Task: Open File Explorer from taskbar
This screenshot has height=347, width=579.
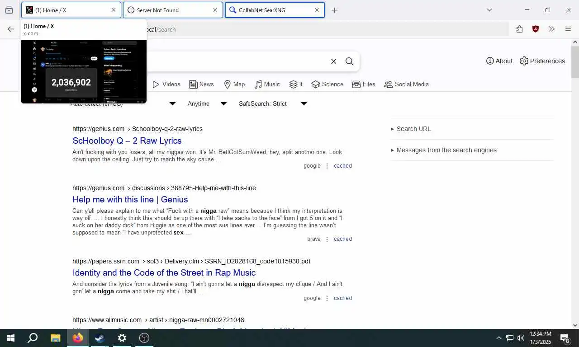Action: coord(55,338)
